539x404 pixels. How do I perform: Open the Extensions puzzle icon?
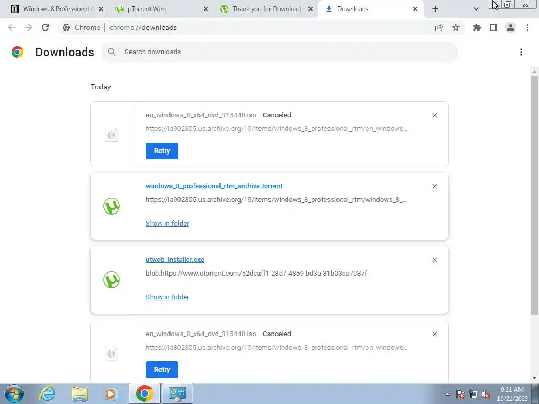point(477,27)
